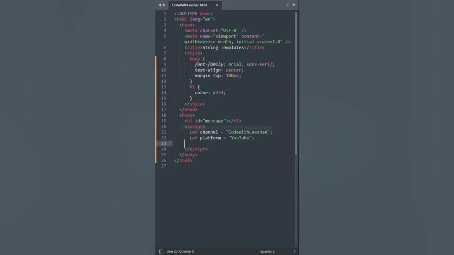Click the channel variable on line 21
Image resolution: width=454 pixels, height=255 pixels.
click(x=209, y=132)
